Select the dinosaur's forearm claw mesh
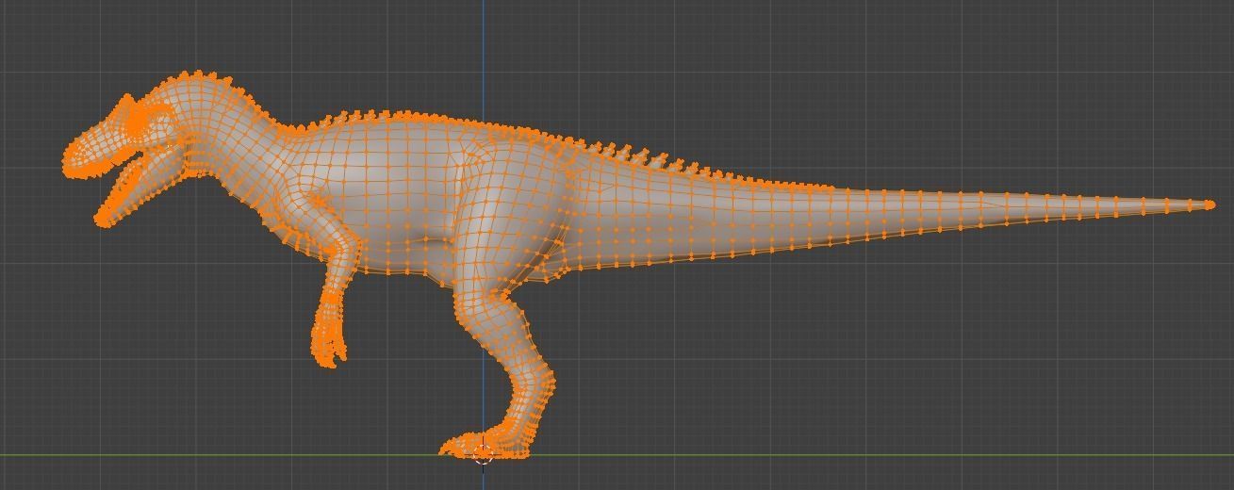Image resolution: width=1234 pixels, height=490 pixels. point(328,339)
